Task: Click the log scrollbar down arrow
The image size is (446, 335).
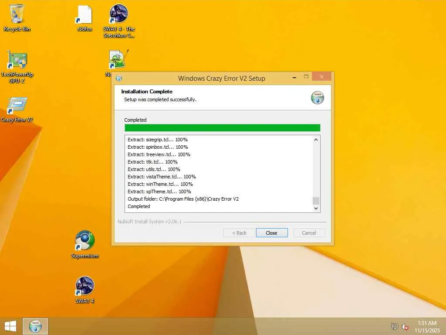Action: point(316,208)
